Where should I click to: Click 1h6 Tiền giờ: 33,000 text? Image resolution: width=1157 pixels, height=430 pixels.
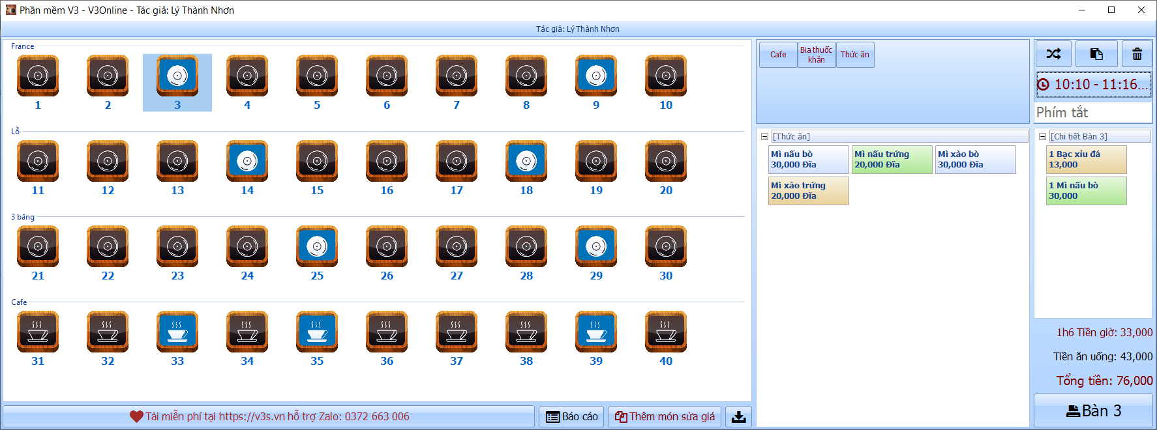coord(1104,332)
